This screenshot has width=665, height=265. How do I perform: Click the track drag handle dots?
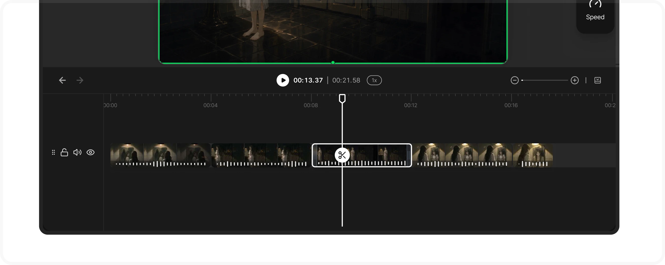53,152
